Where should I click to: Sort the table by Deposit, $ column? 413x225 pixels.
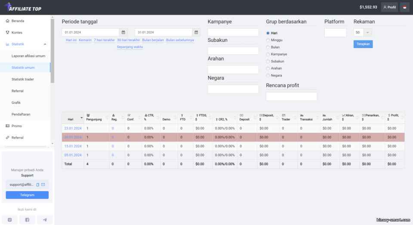click(x=268, y=117)
